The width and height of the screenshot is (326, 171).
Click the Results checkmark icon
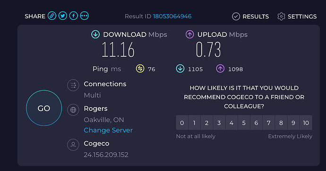[x=236, y=17]
